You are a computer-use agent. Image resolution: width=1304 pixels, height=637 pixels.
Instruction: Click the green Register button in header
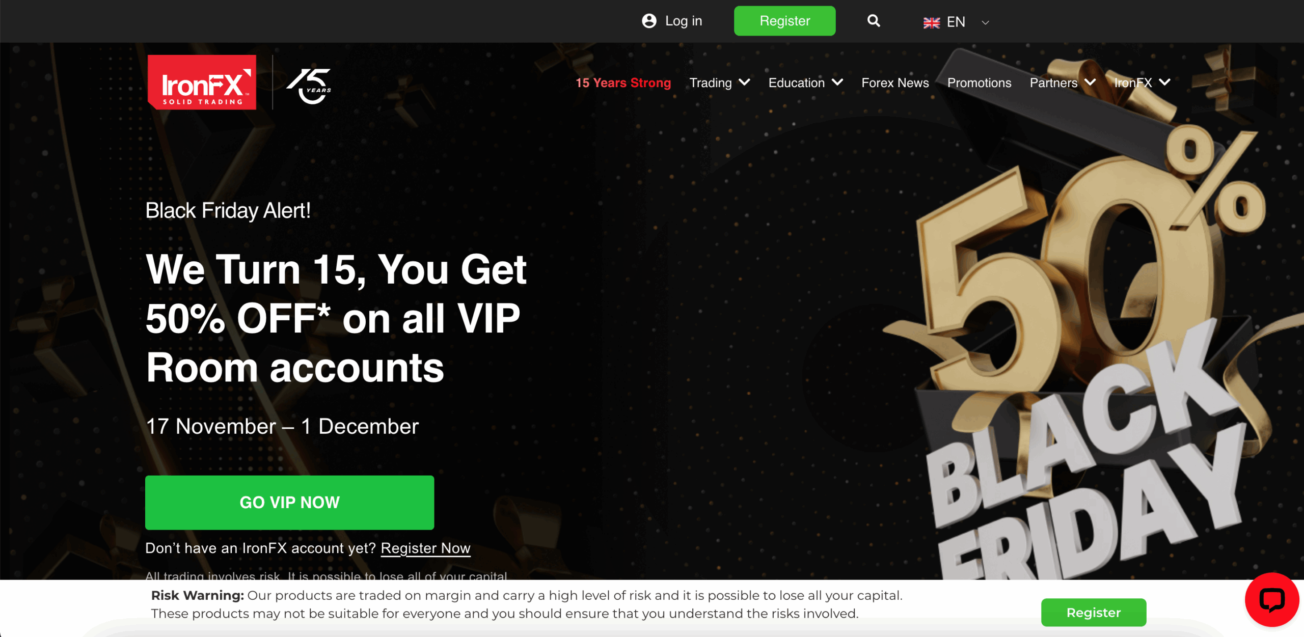tap(784, 21)
